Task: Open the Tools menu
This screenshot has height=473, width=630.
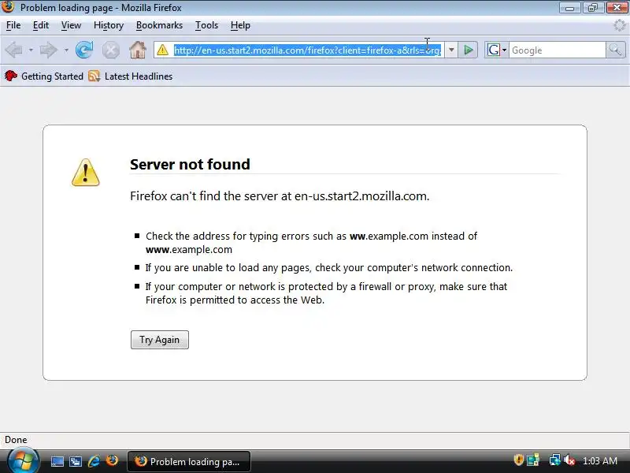Action: (x=206, y=25)
